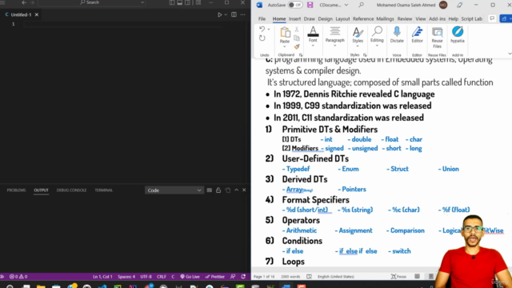Expand the Clipboard dialog launcher
Screen dimensions: 512x288
point(301,55)
